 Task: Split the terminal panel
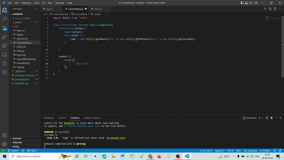point(267,118)
